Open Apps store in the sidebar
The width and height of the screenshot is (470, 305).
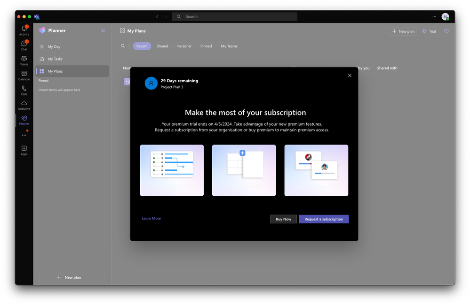[24, 151]
